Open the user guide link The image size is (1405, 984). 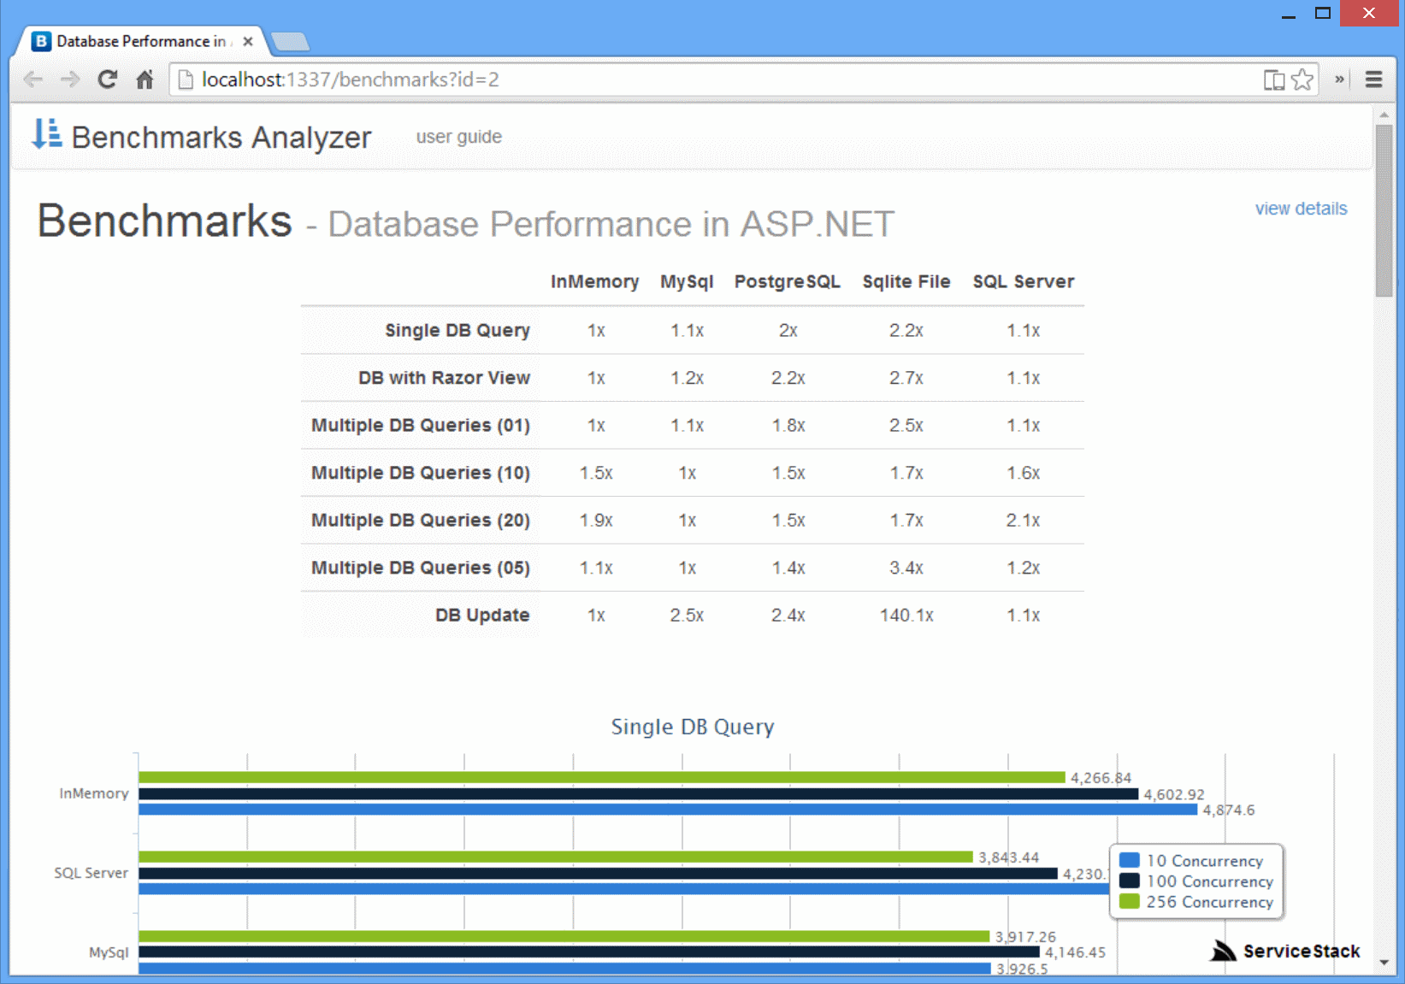pyautogui.click(x=458, y=137)
